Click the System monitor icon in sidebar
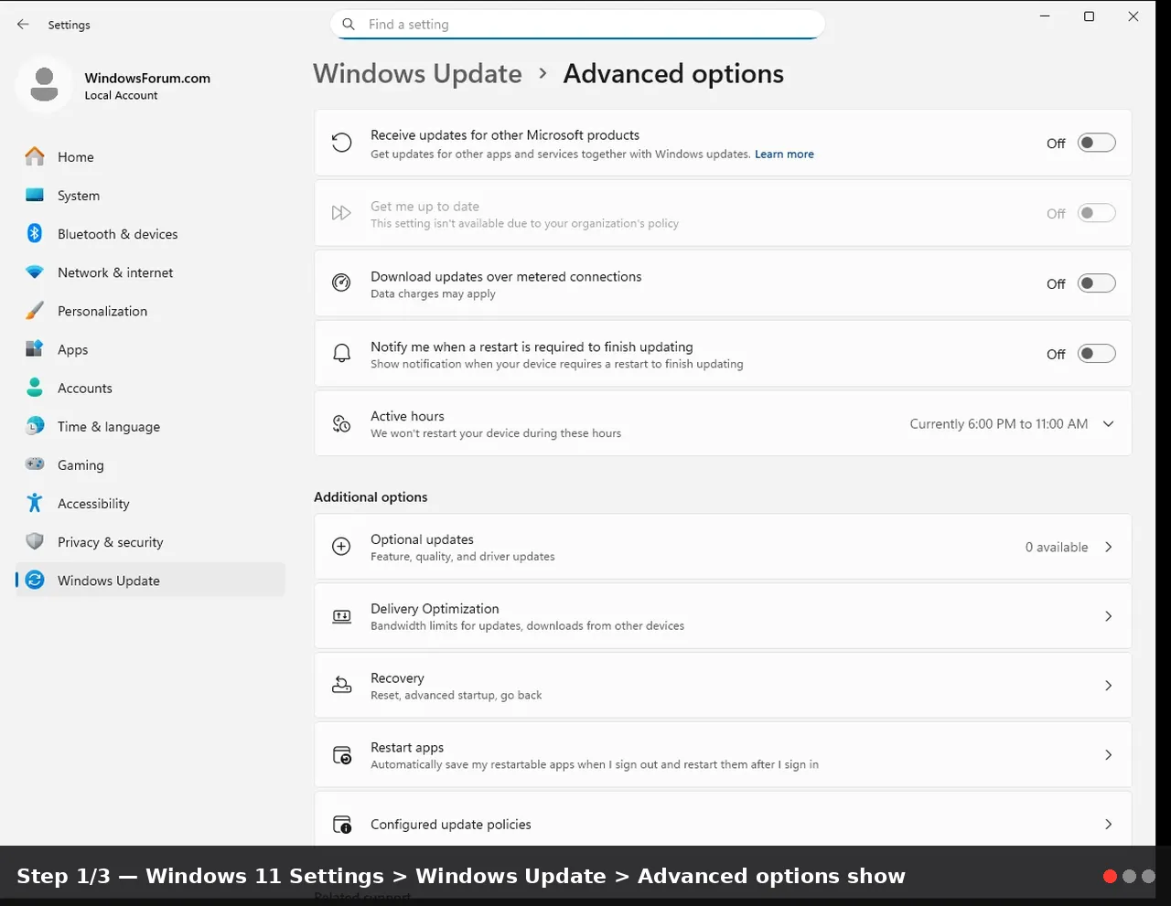 click(35, 196)
